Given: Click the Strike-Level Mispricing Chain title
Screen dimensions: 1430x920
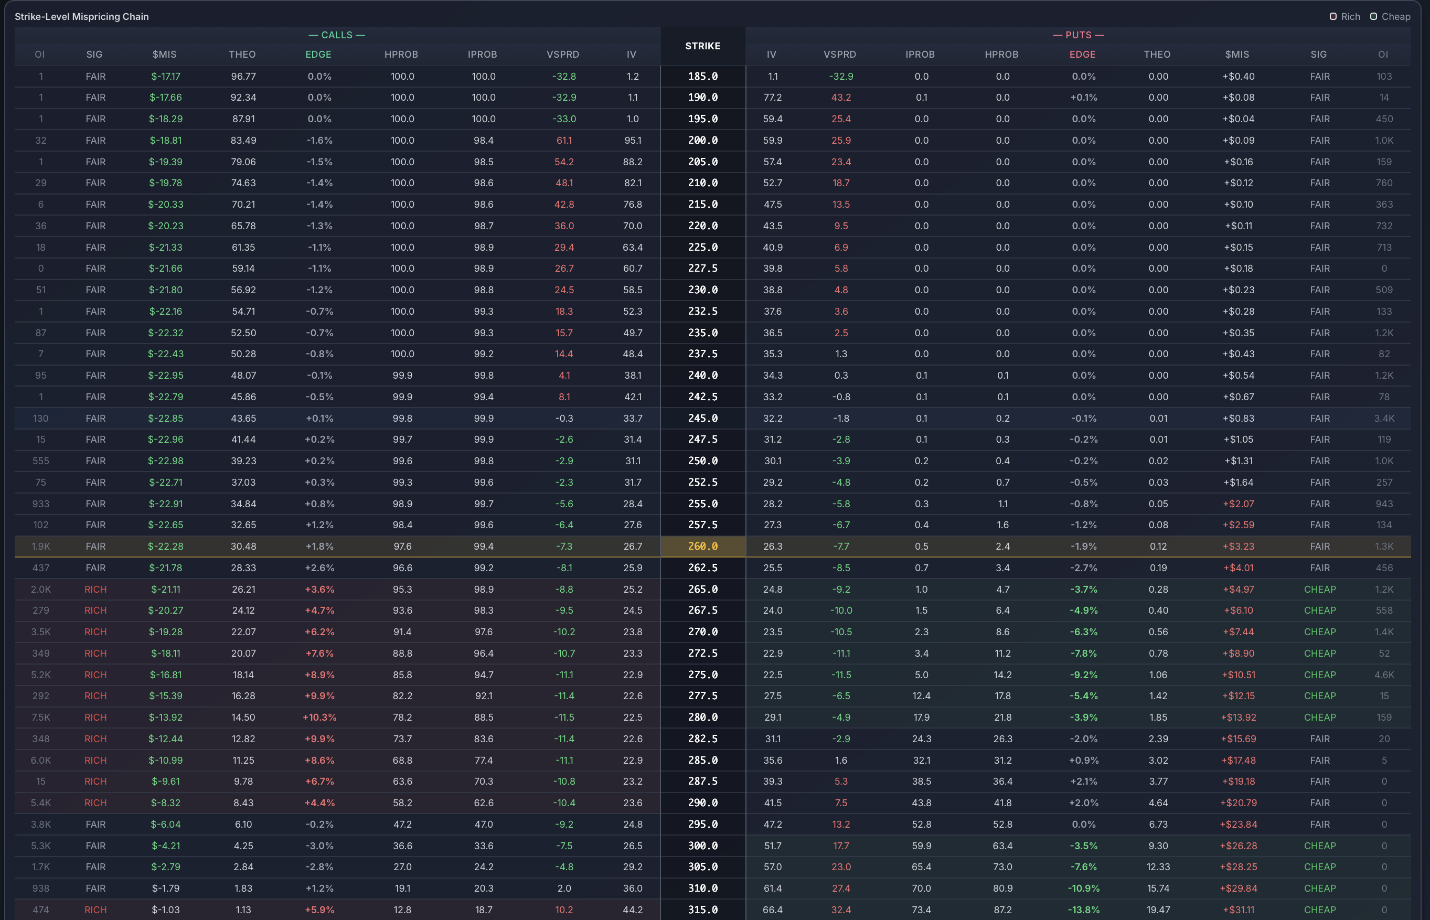Looking at the screenshot, I should coord(82,16).
